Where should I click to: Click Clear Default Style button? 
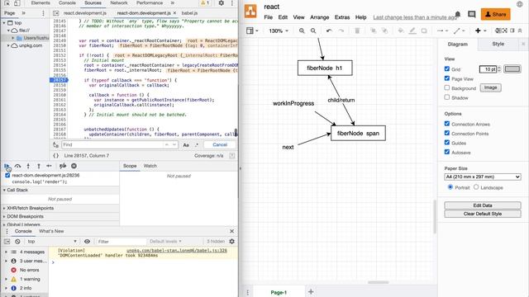[x=483, y=214]
